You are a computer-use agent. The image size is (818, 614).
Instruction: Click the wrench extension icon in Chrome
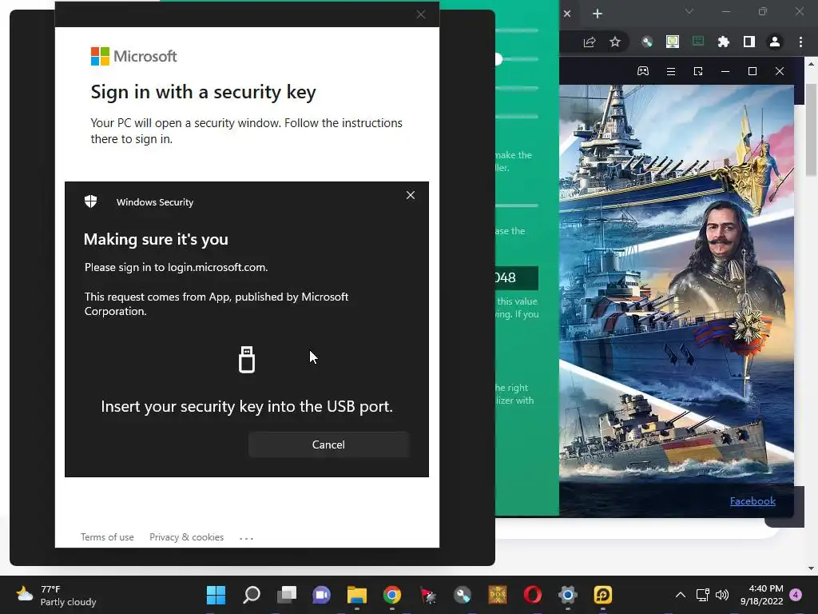pyautogui.click(x=647, y=42)
